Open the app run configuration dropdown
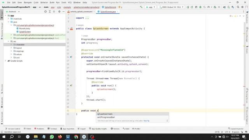The height and width of the screenshot is (140, 249). pyautogui.click(x=151, y=7)
